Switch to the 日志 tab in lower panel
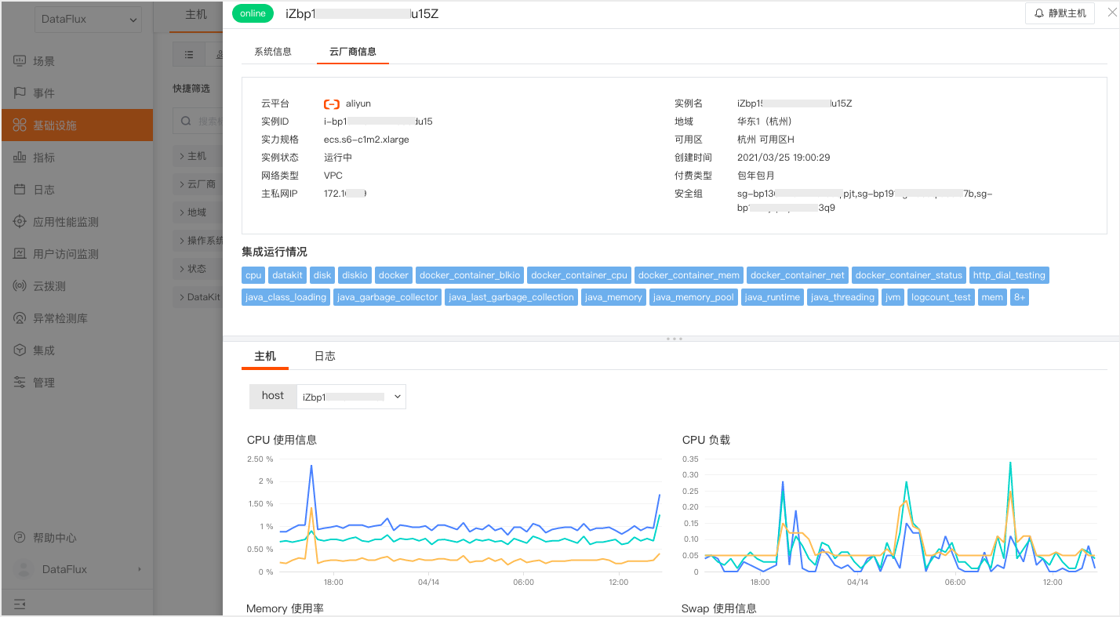Viewport: 1120px width, 617px height. coord(325,356)
